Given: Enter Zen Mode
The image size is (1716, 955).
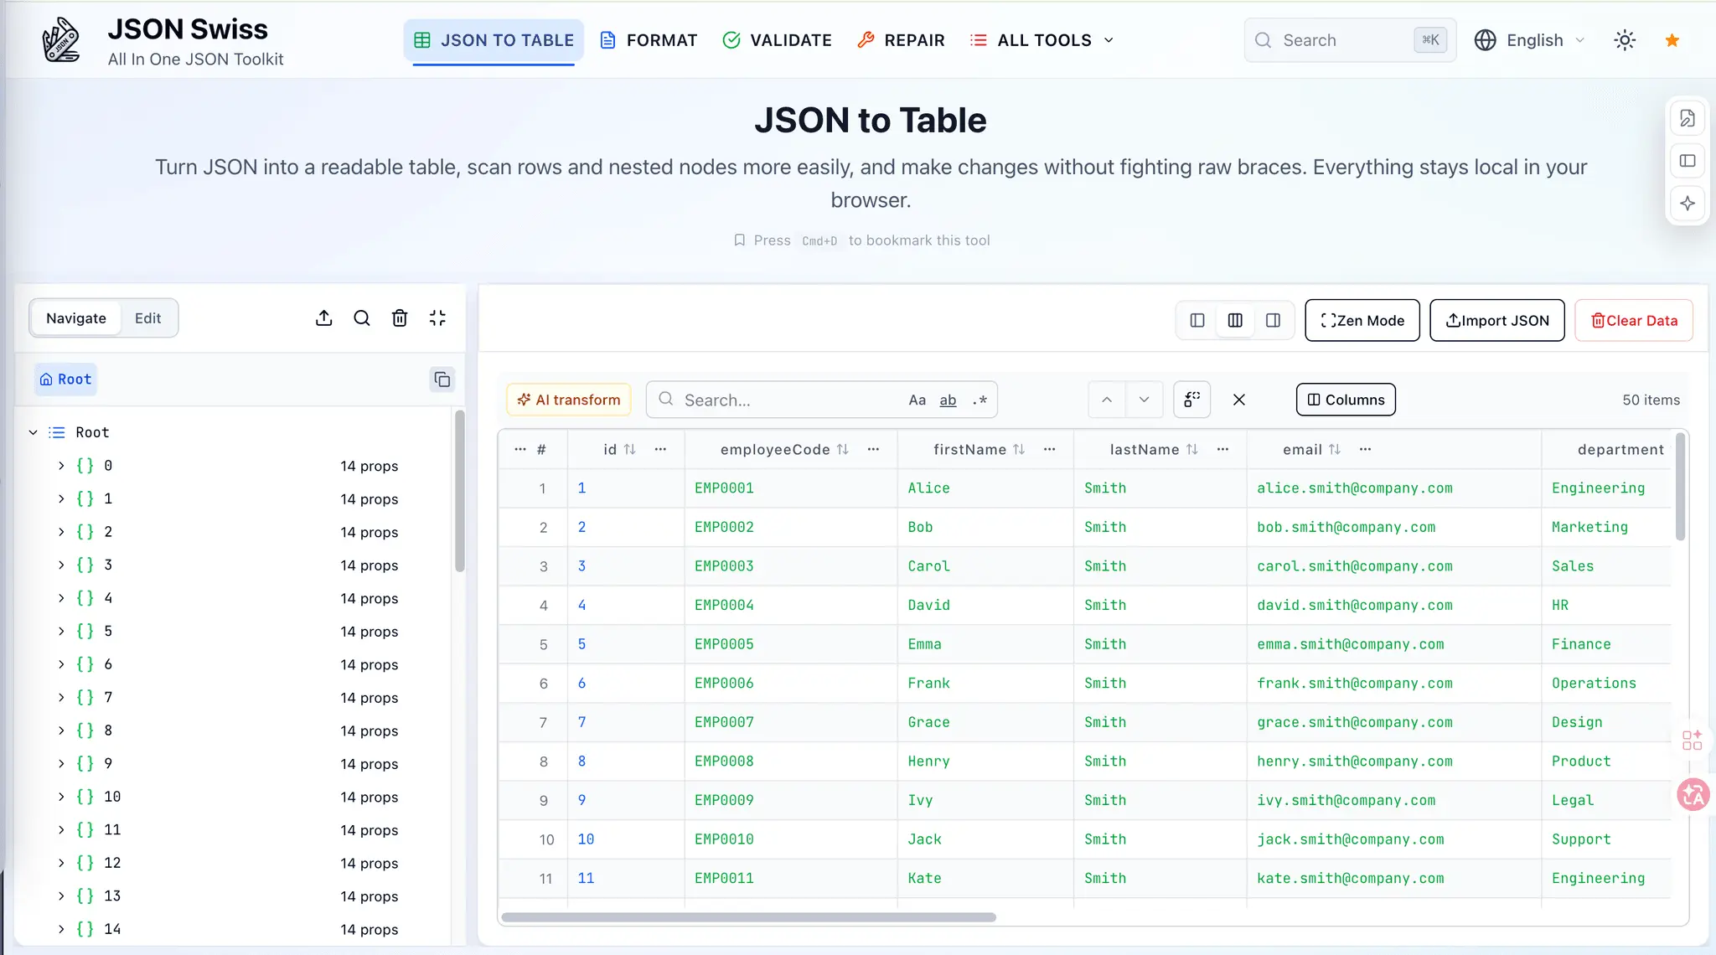Looking at the screenshot, I should 1362,320.
